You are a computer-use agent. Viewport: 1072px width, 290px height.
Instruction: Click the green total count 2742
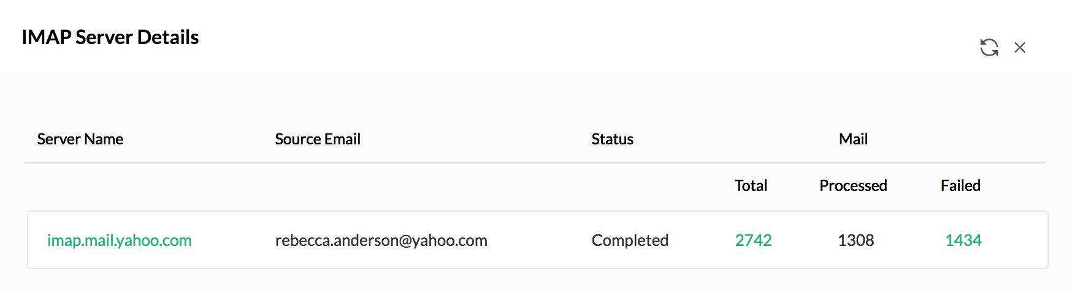(x=753, y=240)
